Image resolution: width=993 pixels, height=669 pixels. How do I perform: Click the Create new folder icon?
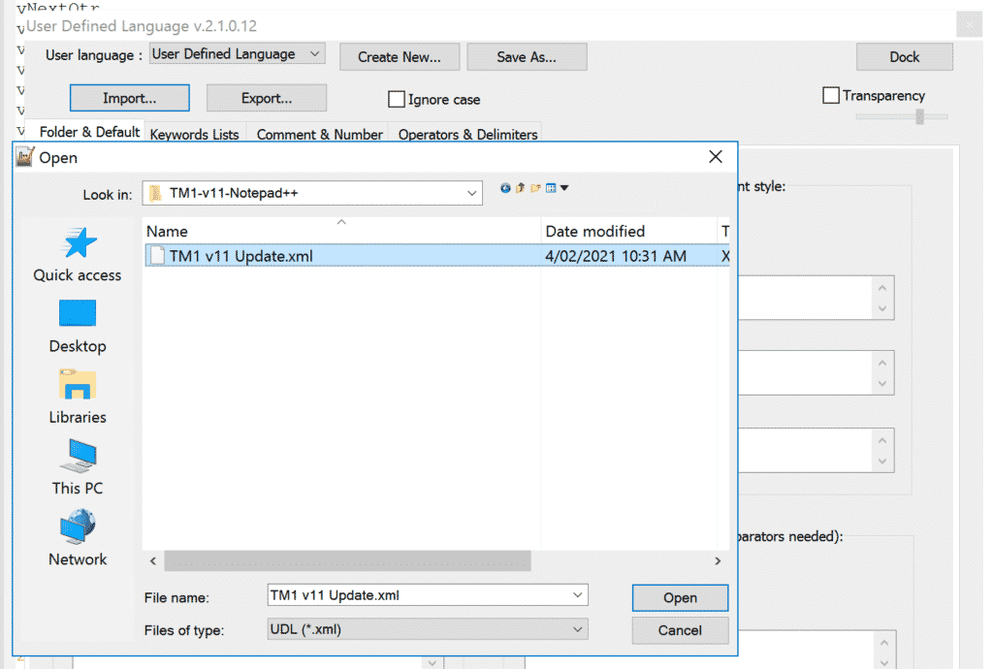[534, 187]
